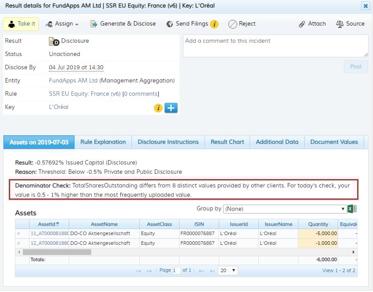This screenshot has width=373, height=292.
Task: Click the Disclosure result document icon
Action: 54,41
